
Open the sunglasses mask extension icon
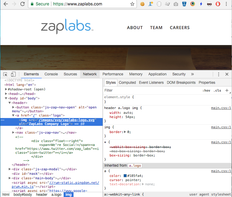209,4
